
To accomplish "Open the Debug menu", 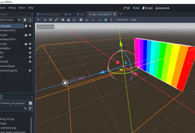I will point(12,8).
